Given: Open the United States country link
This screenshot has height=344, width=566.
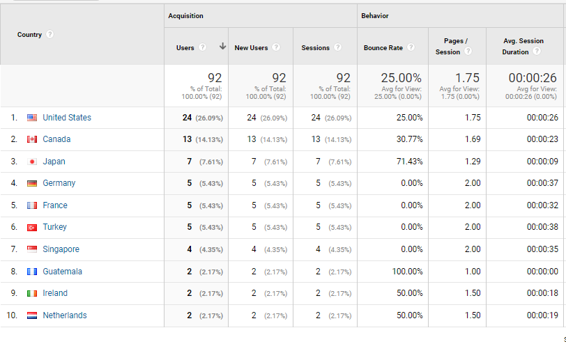Looking at the screenshot, I should point(67,118).
